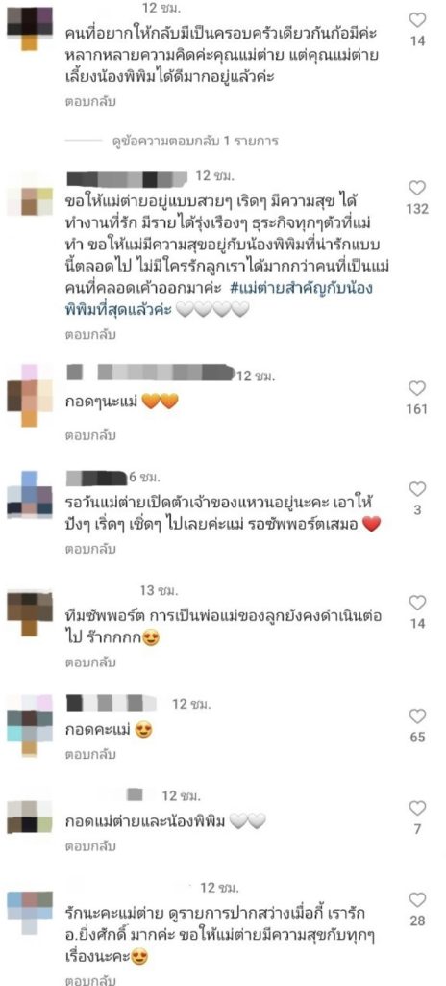This screenshot has width=446, height=986.
Task: Reply to the กอดๆนะแม่ comment
Action: click(90, 435)
